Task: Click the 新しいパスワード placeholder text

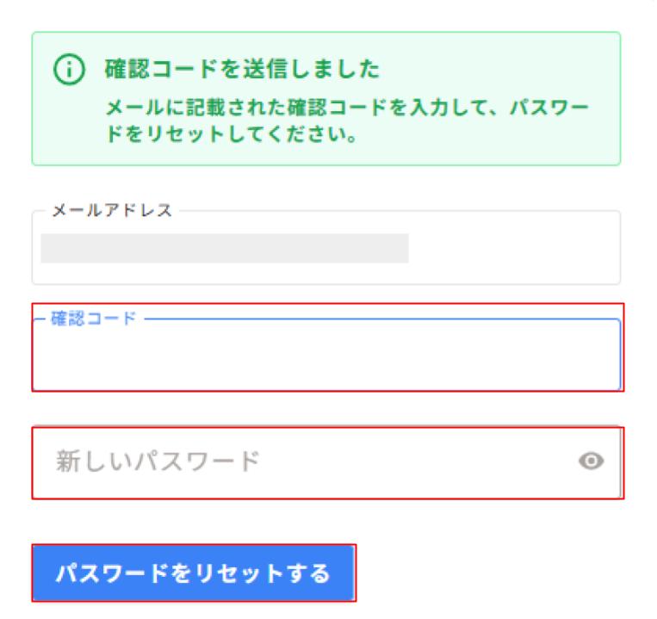Action: click(158, 461)
